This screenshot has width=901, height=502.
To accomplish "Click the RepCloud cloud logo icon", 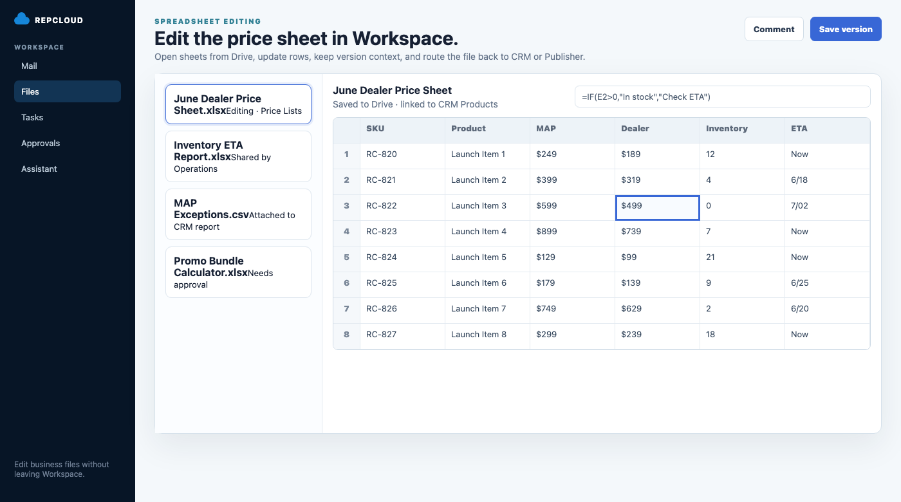I will click(x=22, y=19).
